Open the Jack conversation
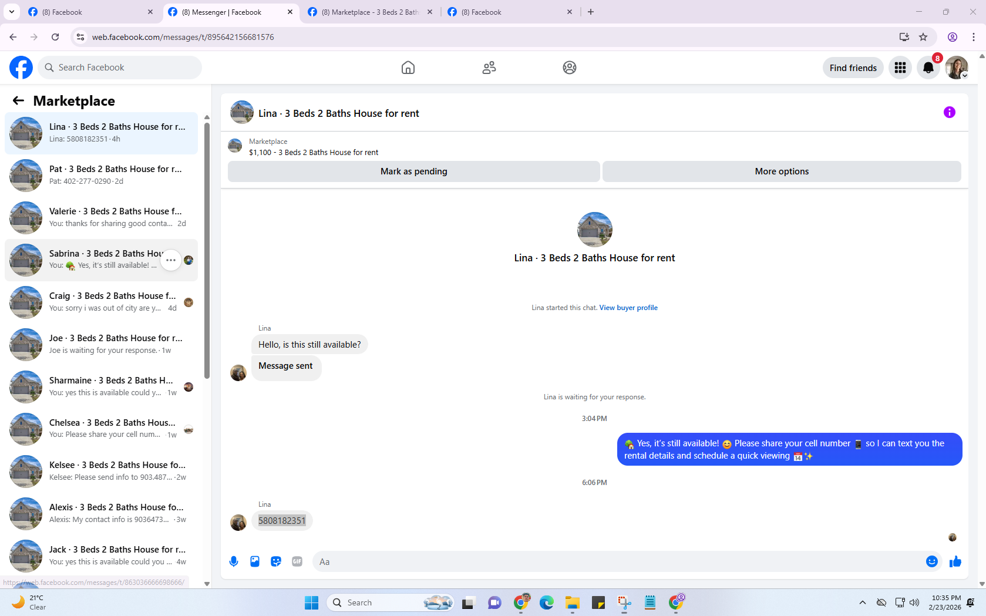 tap(101, 556)
